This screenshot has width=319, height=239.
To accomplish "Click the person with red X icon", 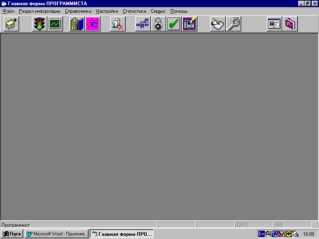I will [x=118, y=24].
